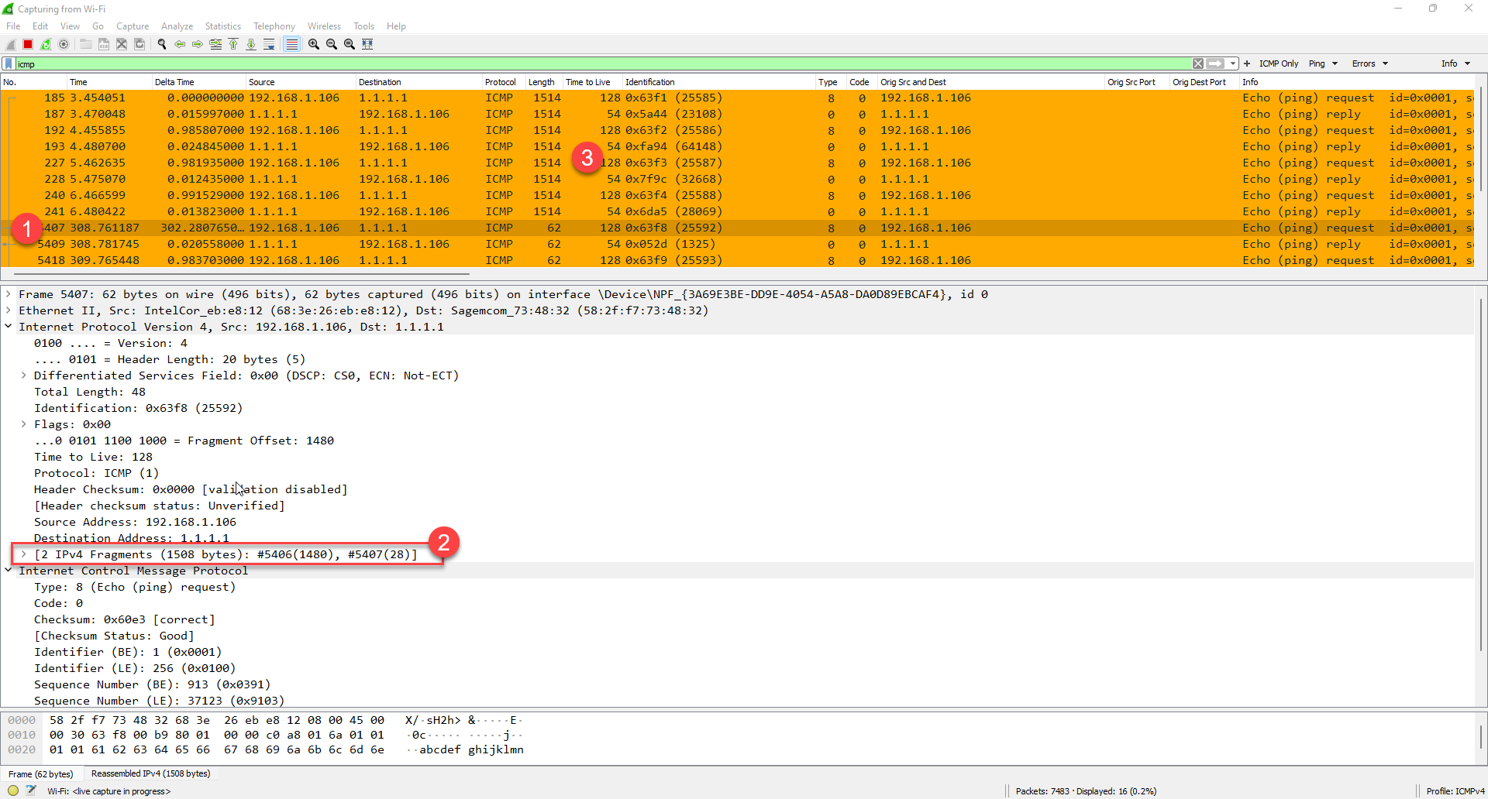Open the Ping filter button dropdown
This screenshot has width=1488, height=799.
[1323, 63]
